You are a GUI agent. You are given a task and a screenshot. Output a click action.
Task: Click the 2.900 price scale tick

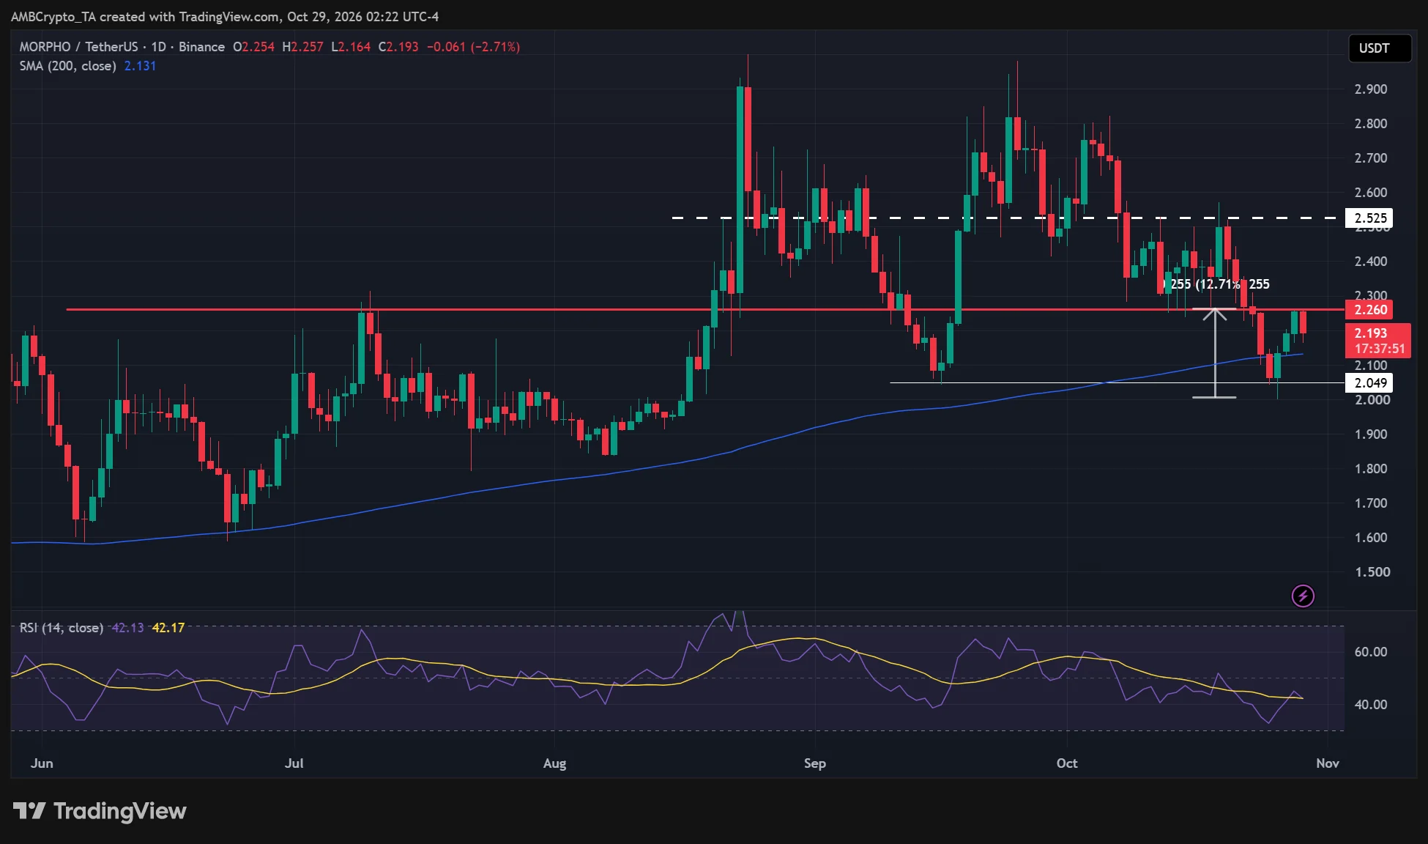[x=1370, y=89]
